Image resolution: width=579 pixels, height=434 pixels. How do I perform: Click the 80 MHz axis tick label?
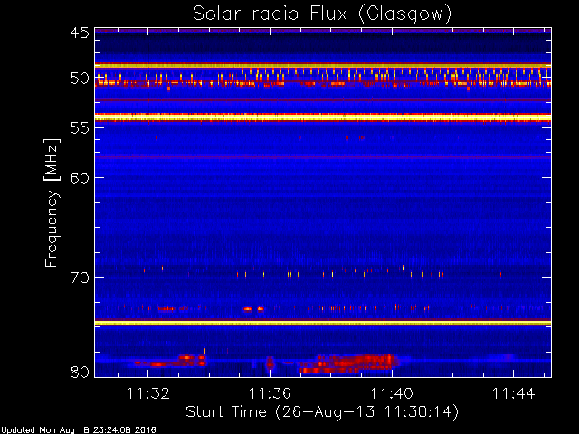80,372
